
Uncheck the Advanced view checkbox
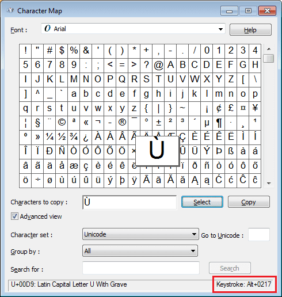click(x=14, y=216)
